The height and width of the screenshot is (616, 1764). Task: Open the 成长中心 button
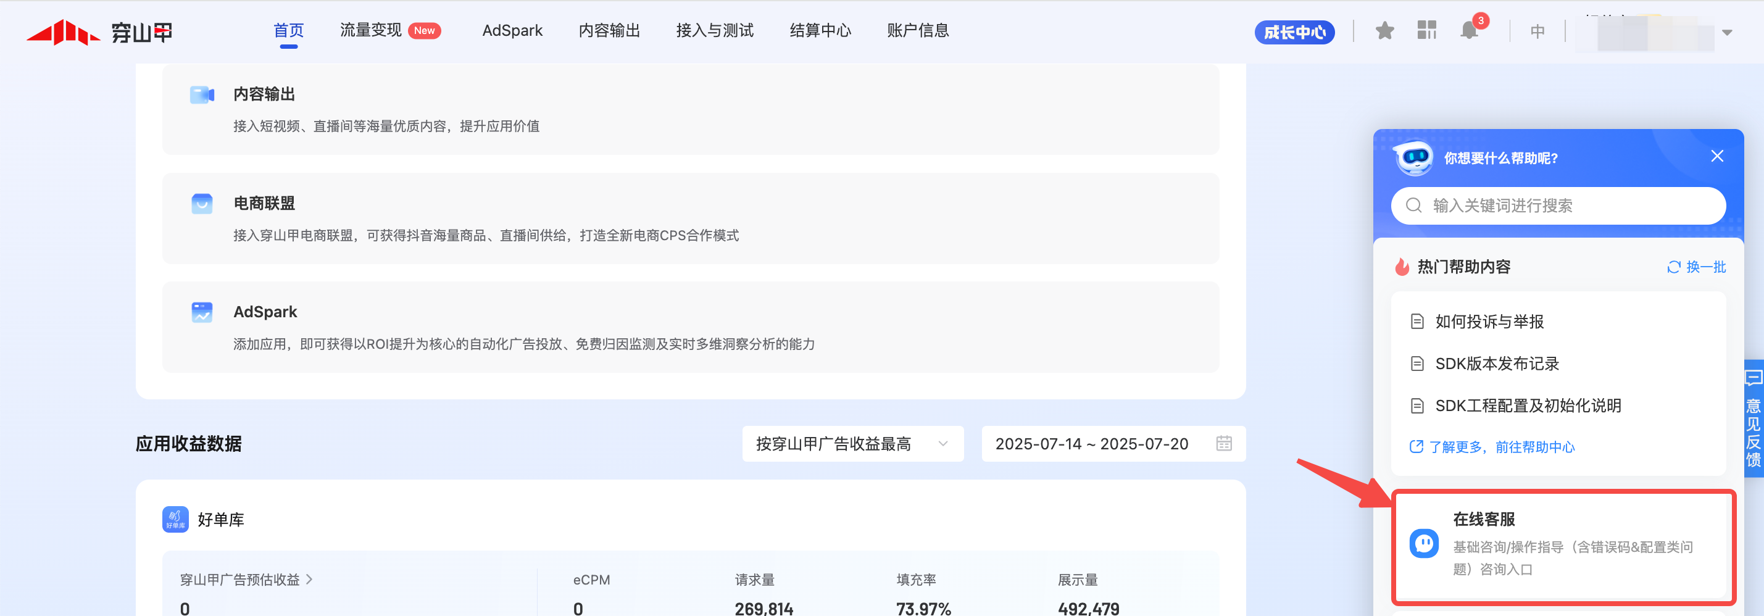tap(1294, 32)
